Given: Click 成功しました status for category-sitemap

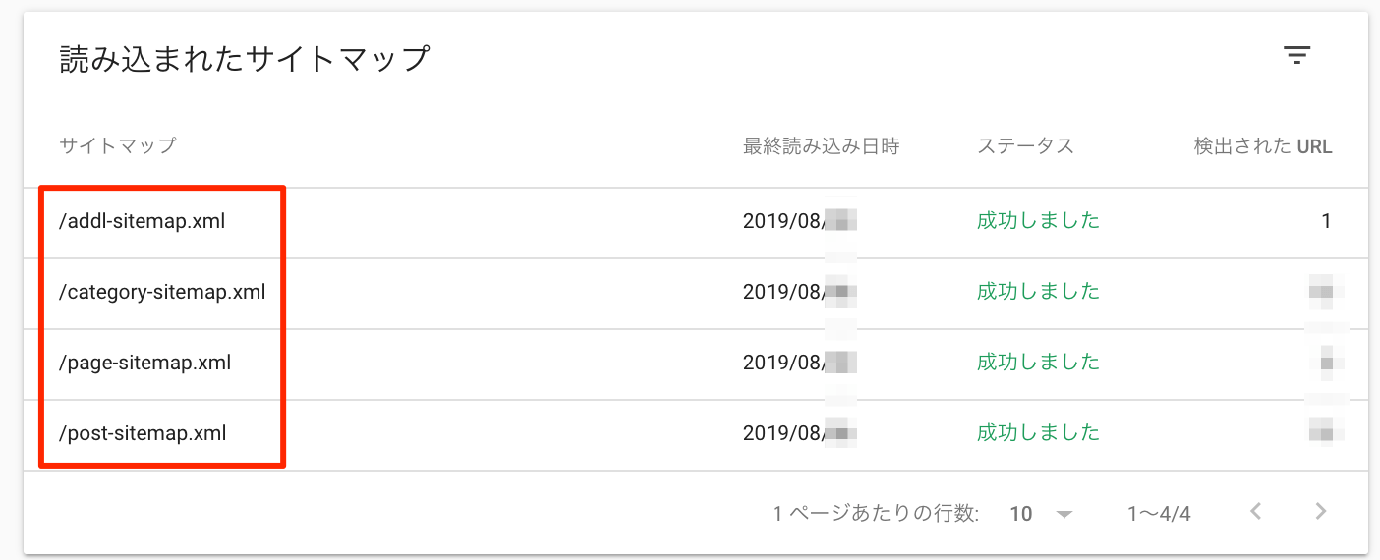Looking at the screenshot, I should [1038, 292].
